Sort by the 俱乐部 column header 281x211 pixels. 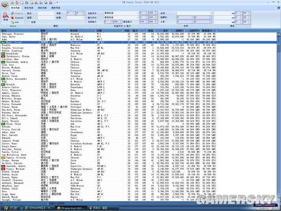coord(83,31)
